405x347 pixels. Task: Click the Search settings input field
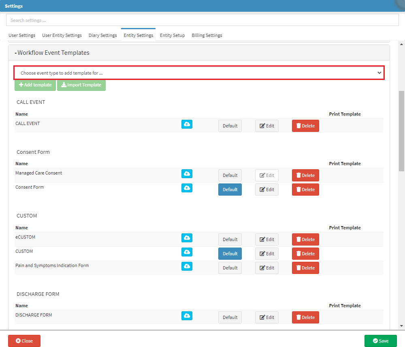tap(202, 20)
